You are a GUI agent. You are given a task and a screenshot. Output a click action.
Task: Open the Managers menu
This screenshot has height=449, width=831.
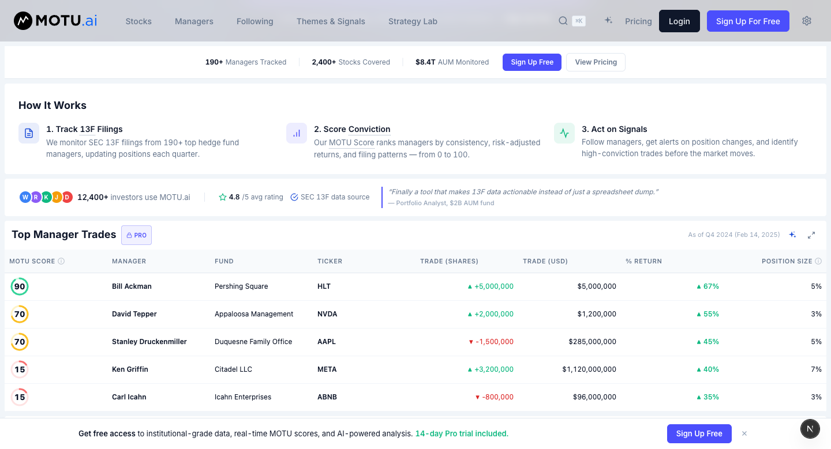coord(194,21)
